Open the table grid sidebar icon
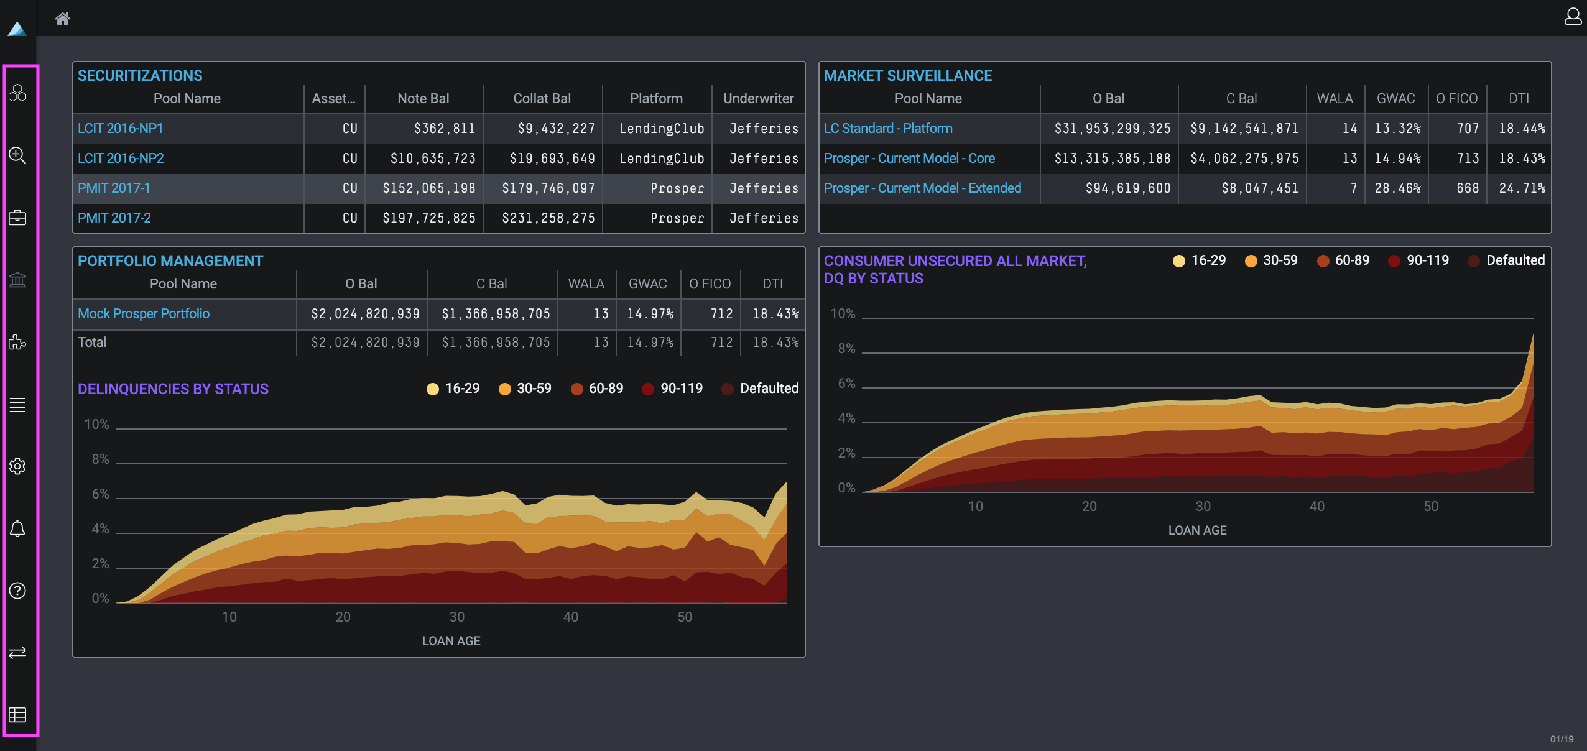1587x751 pixels. (x=17, y=714)
